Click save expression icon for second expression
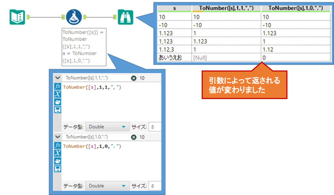 coord(58,169)
